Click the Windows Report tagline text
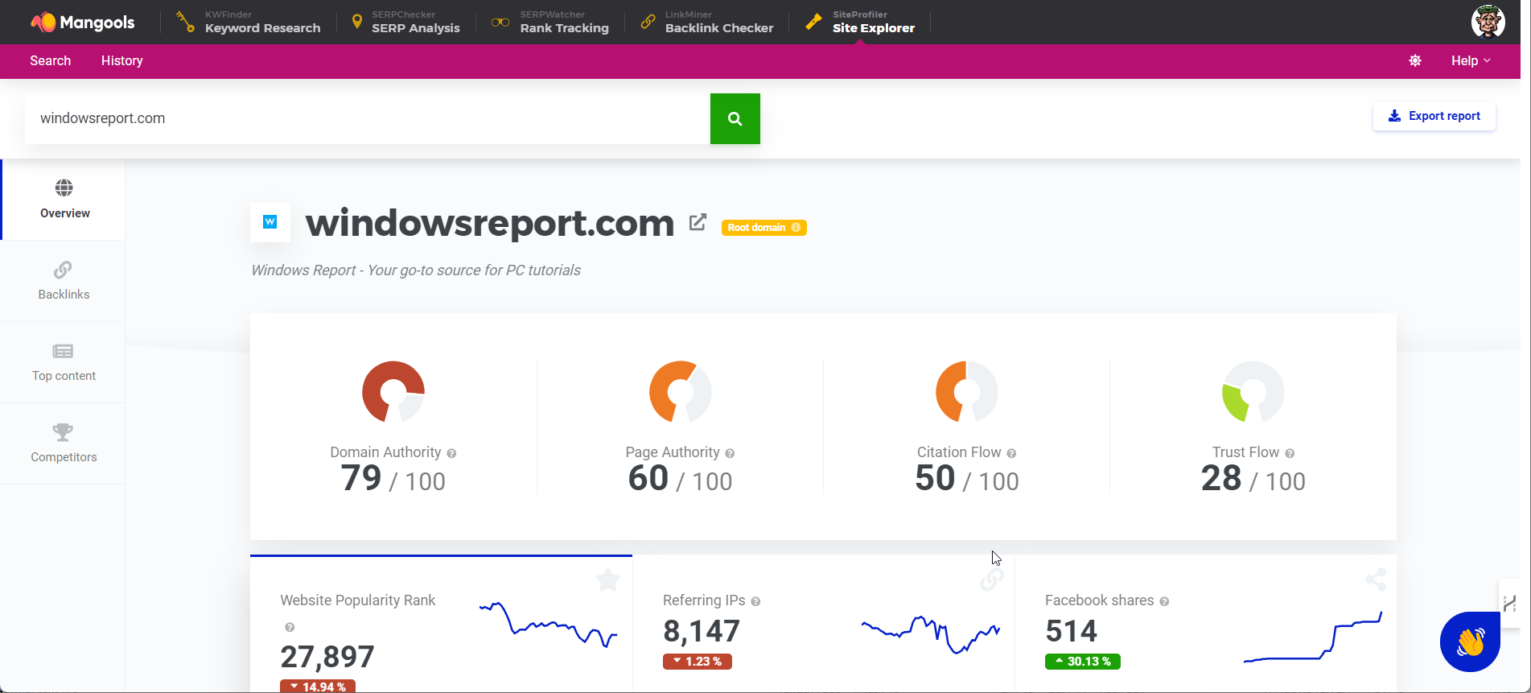The width and height of the screenshot is (1531, 693). (x=416, y=270)
